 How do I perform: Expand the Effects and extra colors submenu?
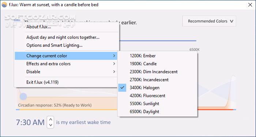pyautogui.click(x=66, y=64)
